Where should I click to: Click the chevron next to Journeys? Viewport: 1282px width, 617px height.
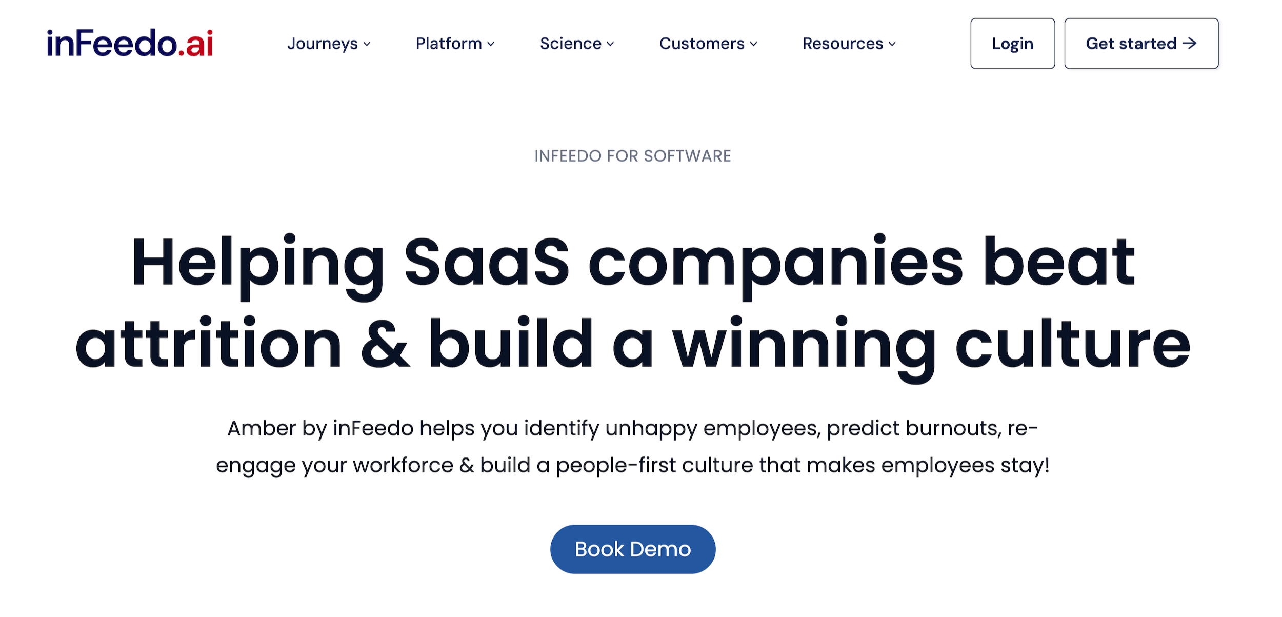[x=367, y=45]
